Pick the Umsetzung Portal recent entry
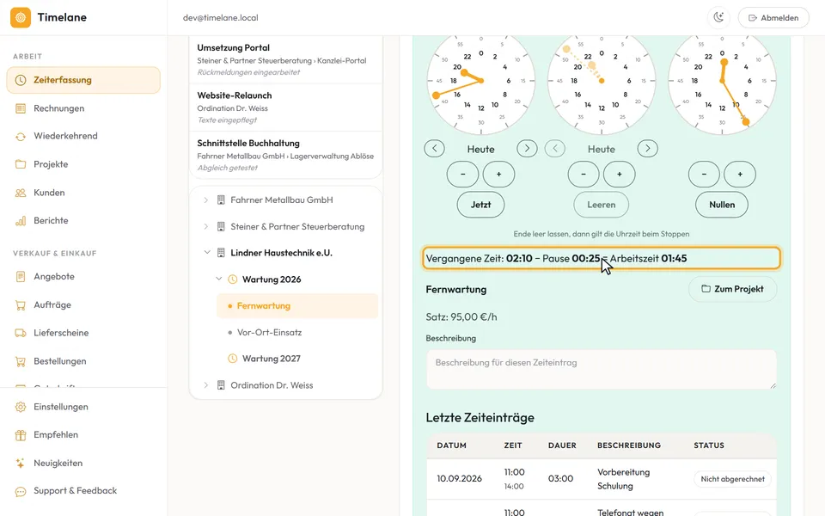This screenshot has height=516, width=825. (x=285, y=59)
